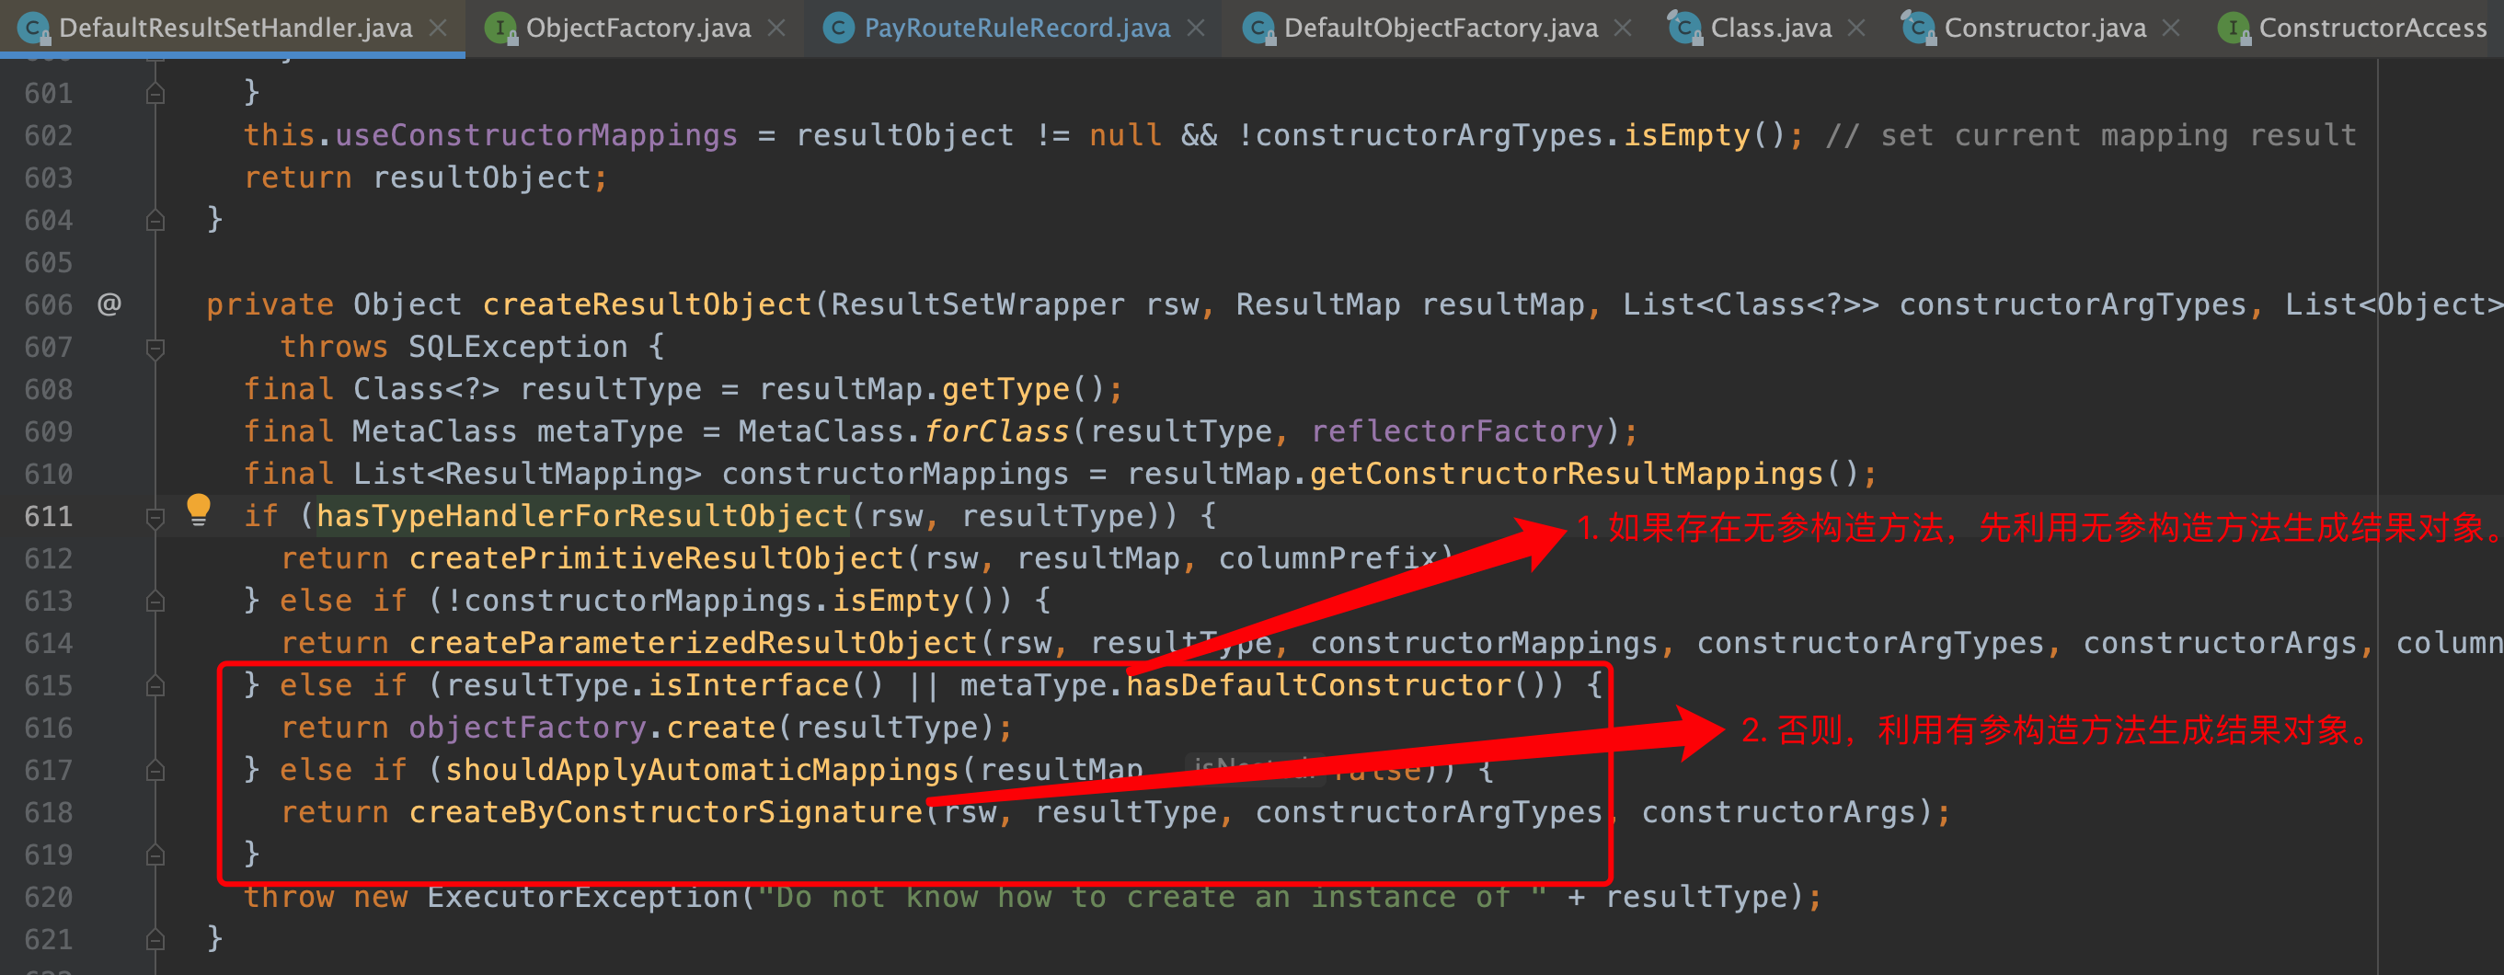Click the yellow lightbulb intention icon

click(x=199, y=509)
